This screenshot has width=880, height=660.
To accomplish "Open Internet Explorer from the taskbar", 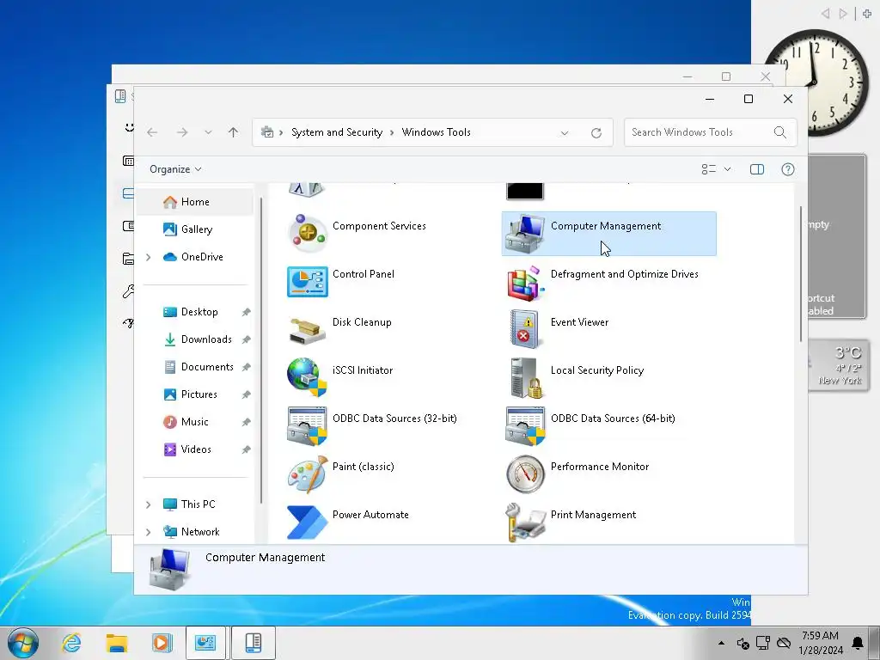I will 71,643.
